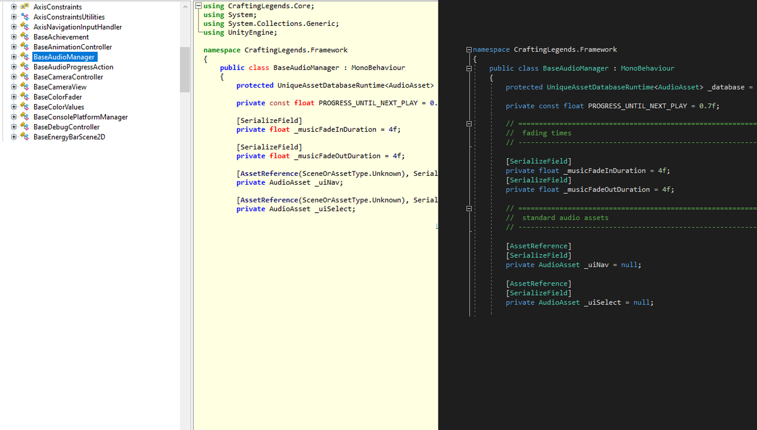Click the BaseEnergyBarScene2D class icon
757x430 pixels.
click(24, 137)
